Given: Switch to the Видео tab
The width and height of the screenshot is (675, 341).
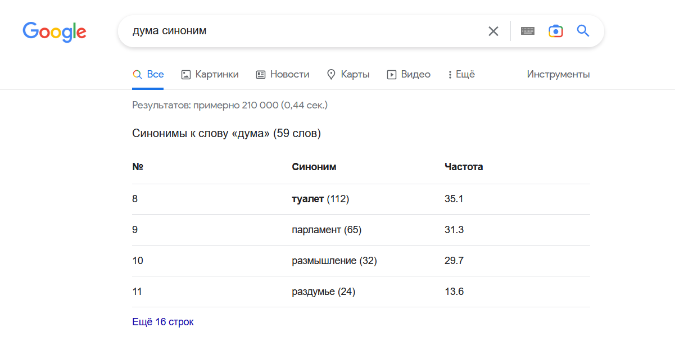Looking at the screenshot, I should [x=416, y=75].
